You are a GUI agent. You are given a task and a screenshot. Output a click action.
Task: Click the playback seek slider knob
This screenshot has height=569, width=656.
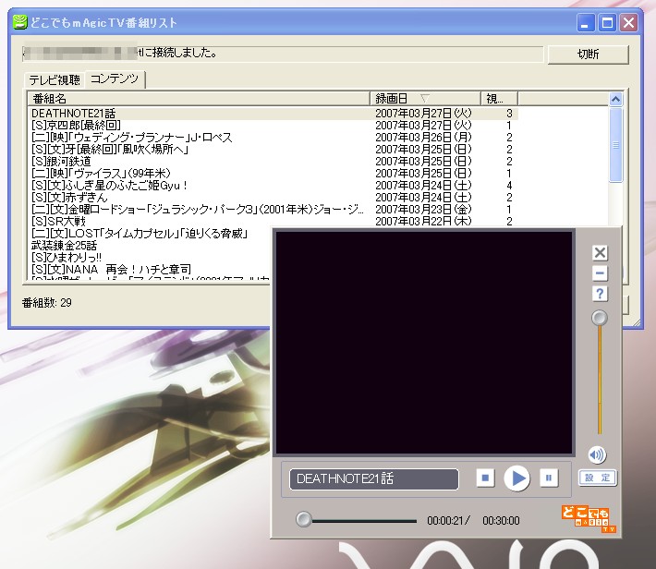point(304,519)
